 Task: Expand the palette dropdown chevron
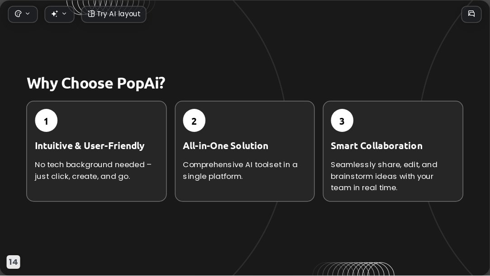[28, 14]
